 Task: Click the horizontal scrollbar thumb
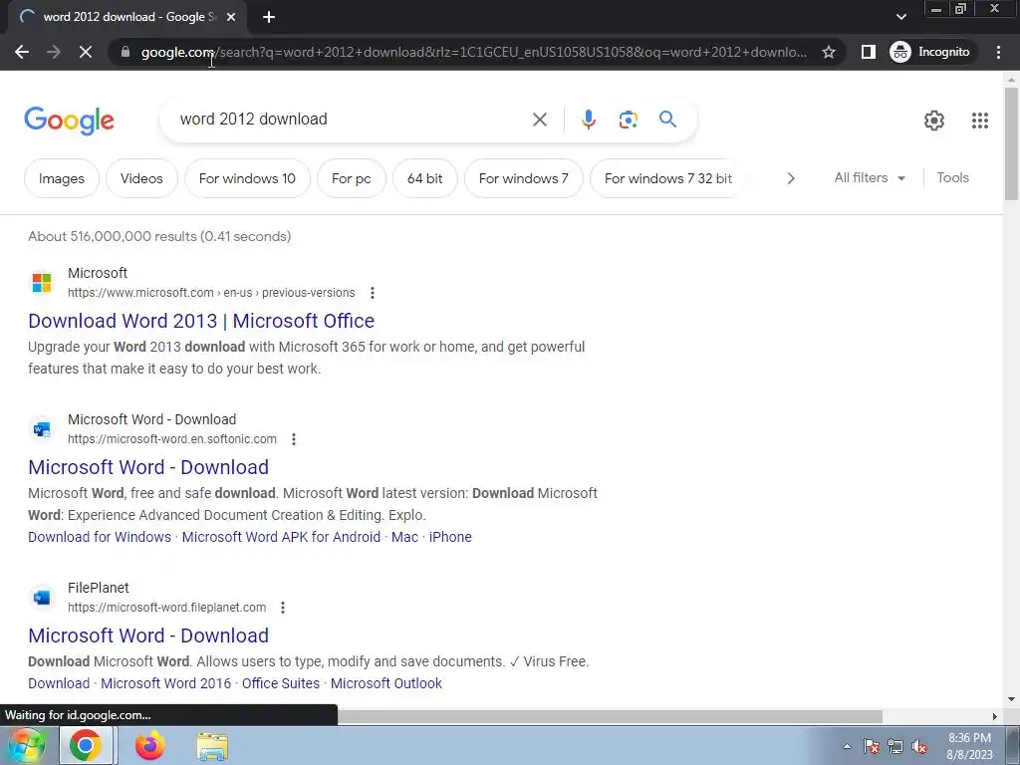tap(610, 716)
